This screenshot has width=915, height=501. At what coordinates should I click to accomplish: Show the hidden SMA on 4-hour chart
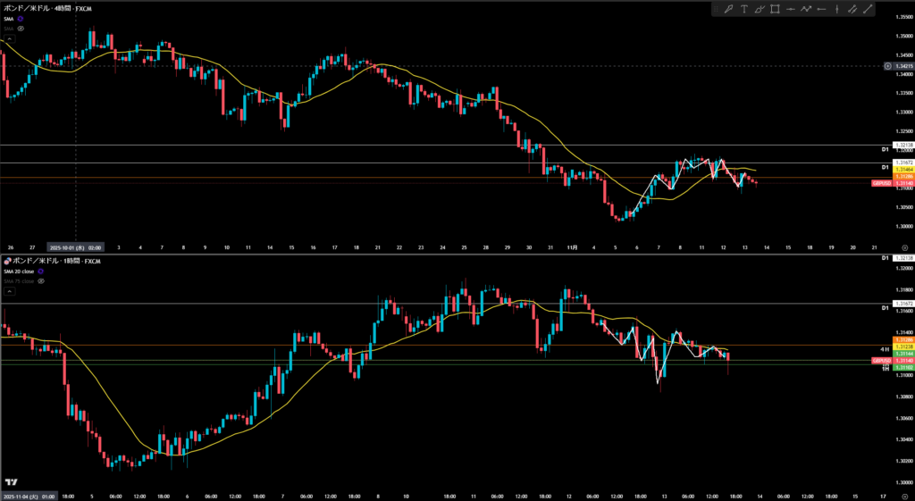[x=21, y=29]
